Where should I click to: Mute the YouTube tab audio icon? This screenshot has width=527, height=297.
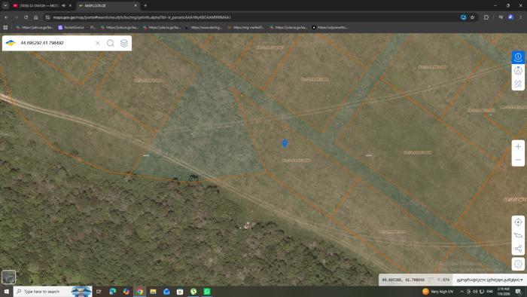click(63, 6)
